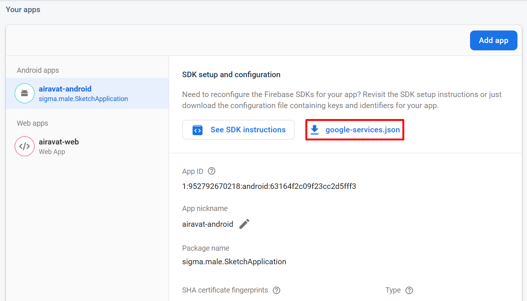
Task: Click the Web apps section label
Action: [32, 123]
